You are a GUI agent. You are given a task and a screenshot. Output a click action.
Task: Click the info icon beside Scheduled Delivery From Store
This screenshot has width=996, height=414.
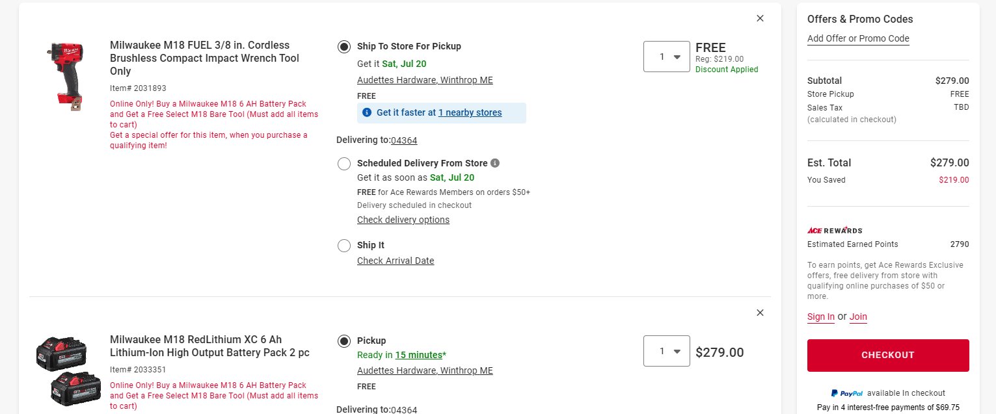[495, 163]
